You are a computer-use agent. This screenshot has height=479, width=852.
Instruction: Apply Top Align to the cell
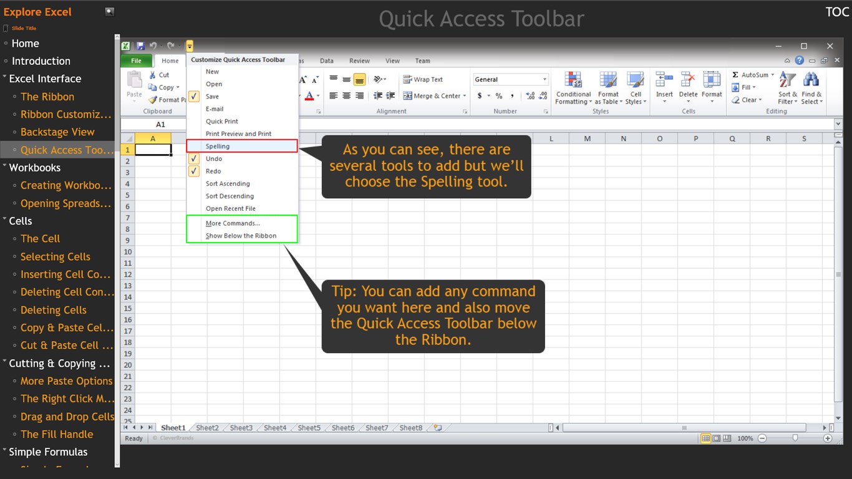tap(334, 79)
